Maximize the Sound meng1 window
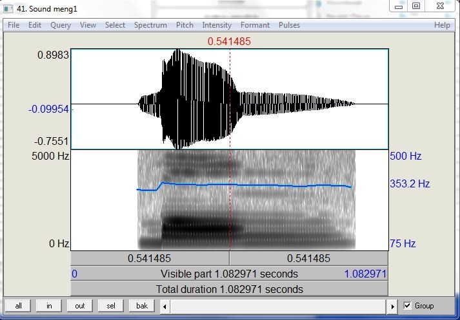The image size is (460, 320). (416, 6)
